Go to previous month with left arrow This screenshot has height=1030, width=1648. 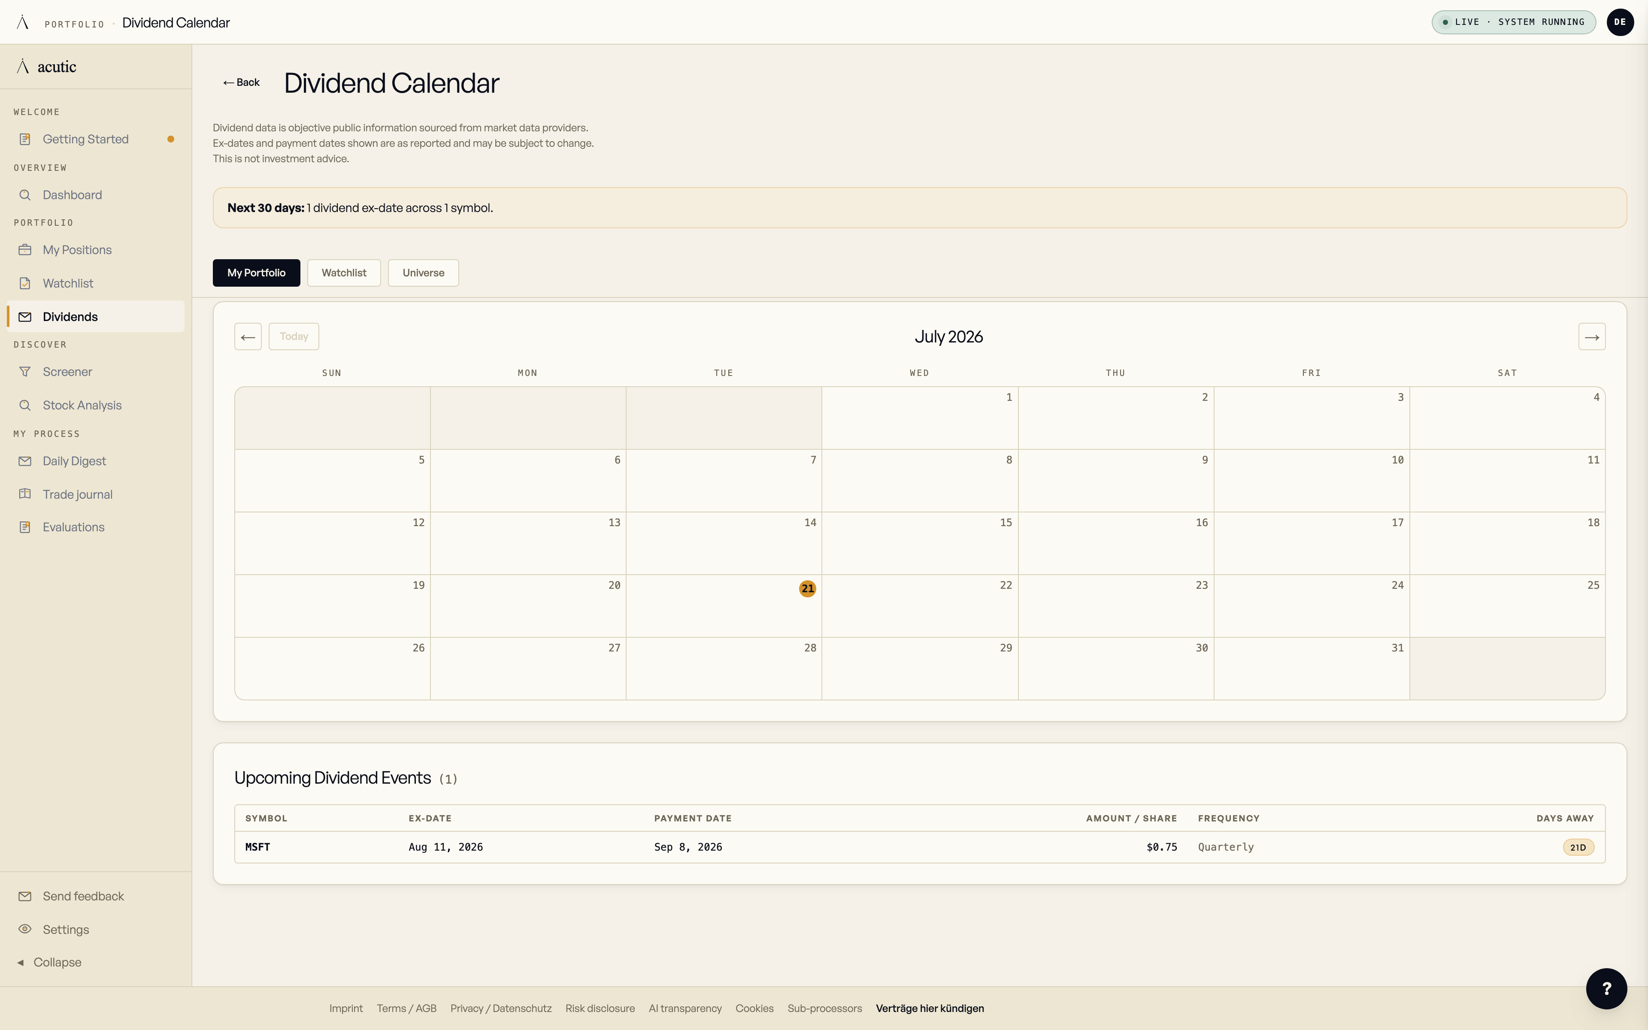tap(248, 336)
